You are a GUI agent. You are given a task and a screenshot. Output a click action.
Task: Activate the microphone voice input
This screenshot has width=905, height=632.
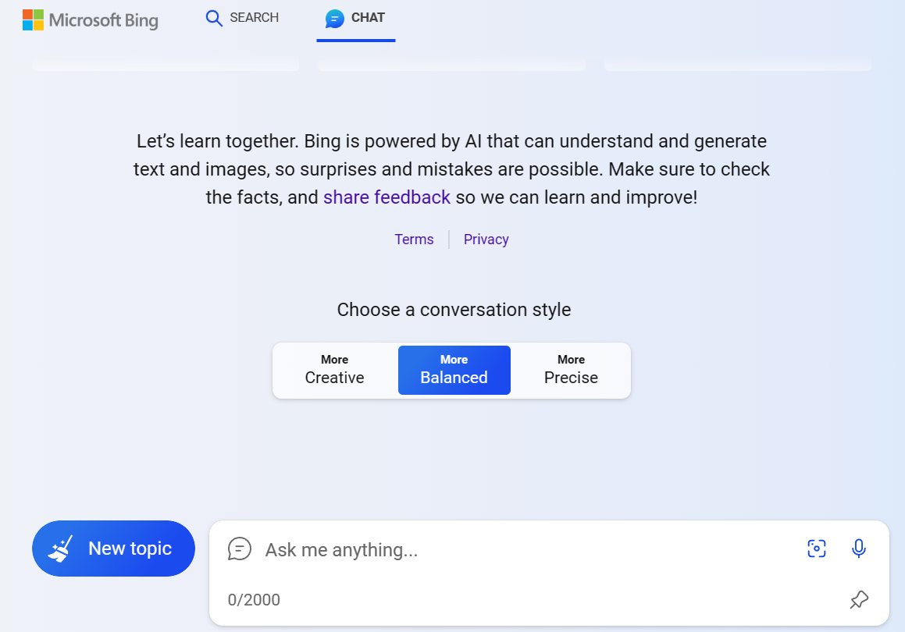[x=859, y=549]
